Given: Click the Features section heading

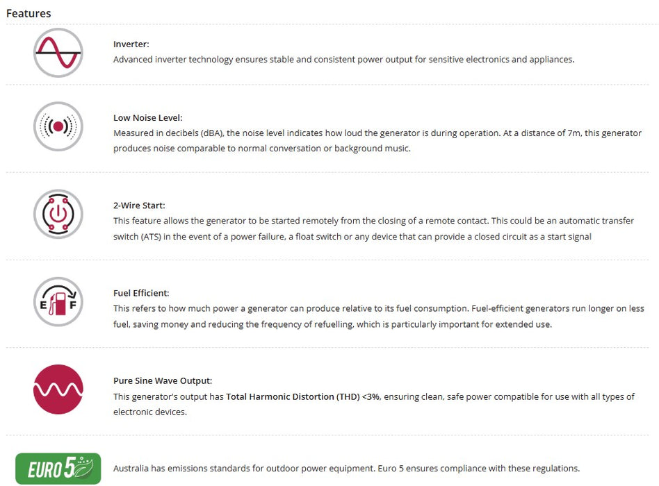Looking at the screenshot, I should pyautogui.click(x=29, y=13).
